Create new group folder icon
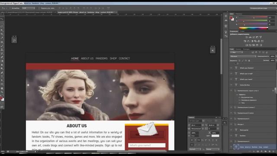Screen dimensions: 277x156 [265, 152]
